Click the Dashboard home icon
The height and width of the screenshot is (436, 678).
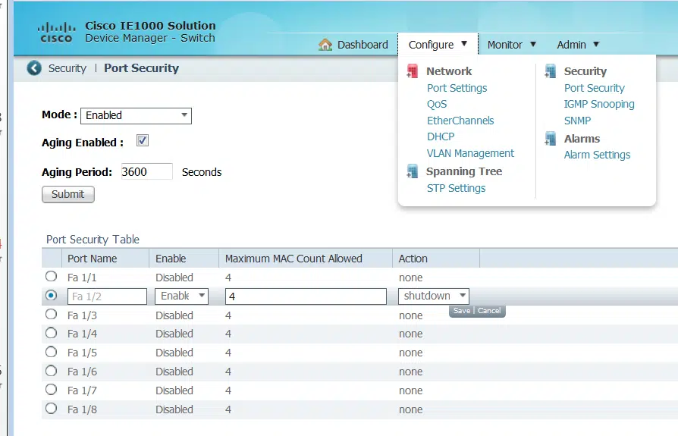point(325,45)
